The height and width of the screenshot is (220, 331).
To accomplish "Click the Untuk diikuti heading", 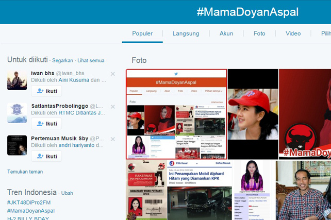I will click(x=27, y=60).
